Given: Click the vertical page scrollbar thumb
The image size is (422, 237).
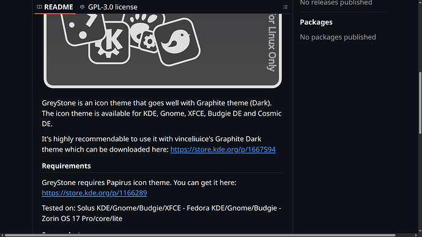Looking at the screenshot, I should click(420, 103).
